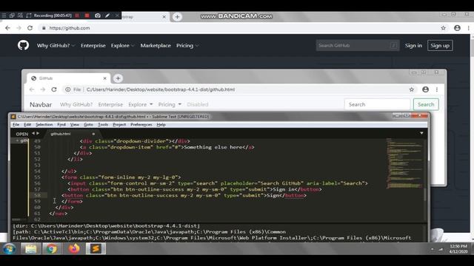Open the View menu in Sublime Text
Screen dimensions: 474x266
pos(74,125)
